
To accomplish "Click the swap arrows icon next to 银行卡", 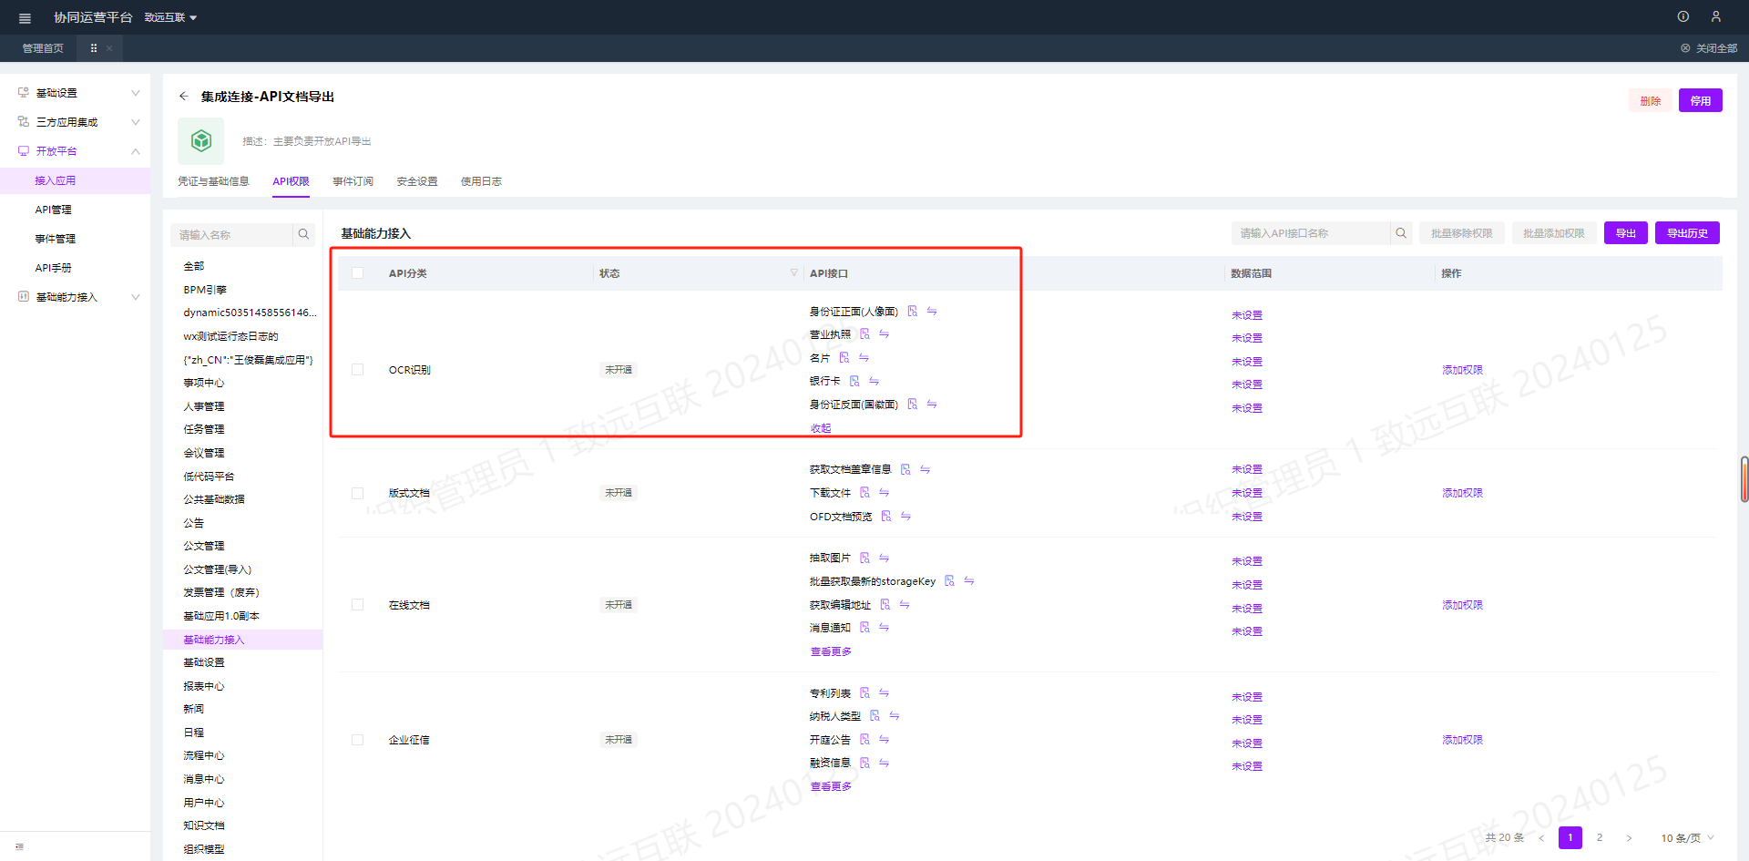I will click(x=874, y=381).
